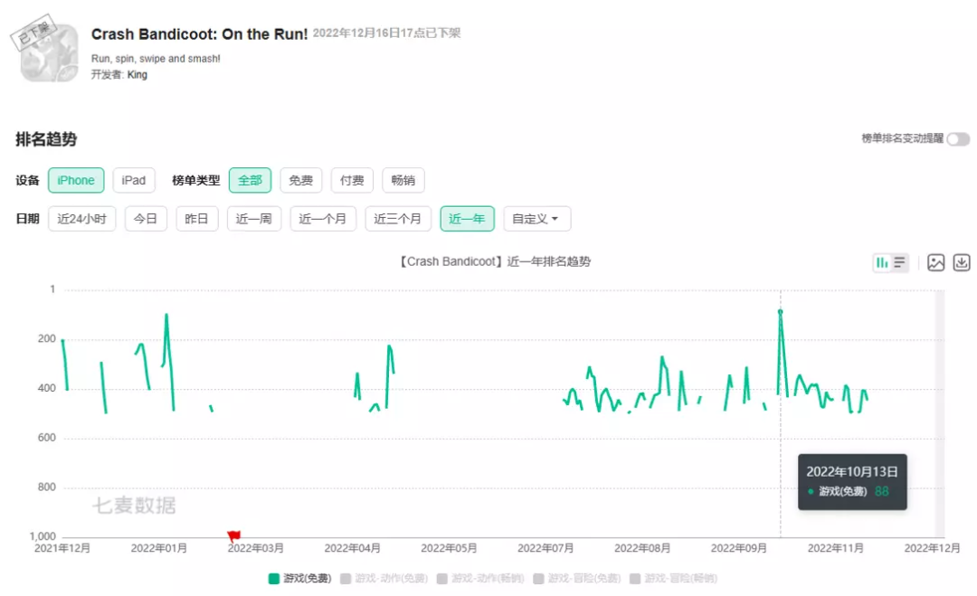Click the Crash Bandicoot app icon
Screen dimensions: 977x596
tap(50, 52)
